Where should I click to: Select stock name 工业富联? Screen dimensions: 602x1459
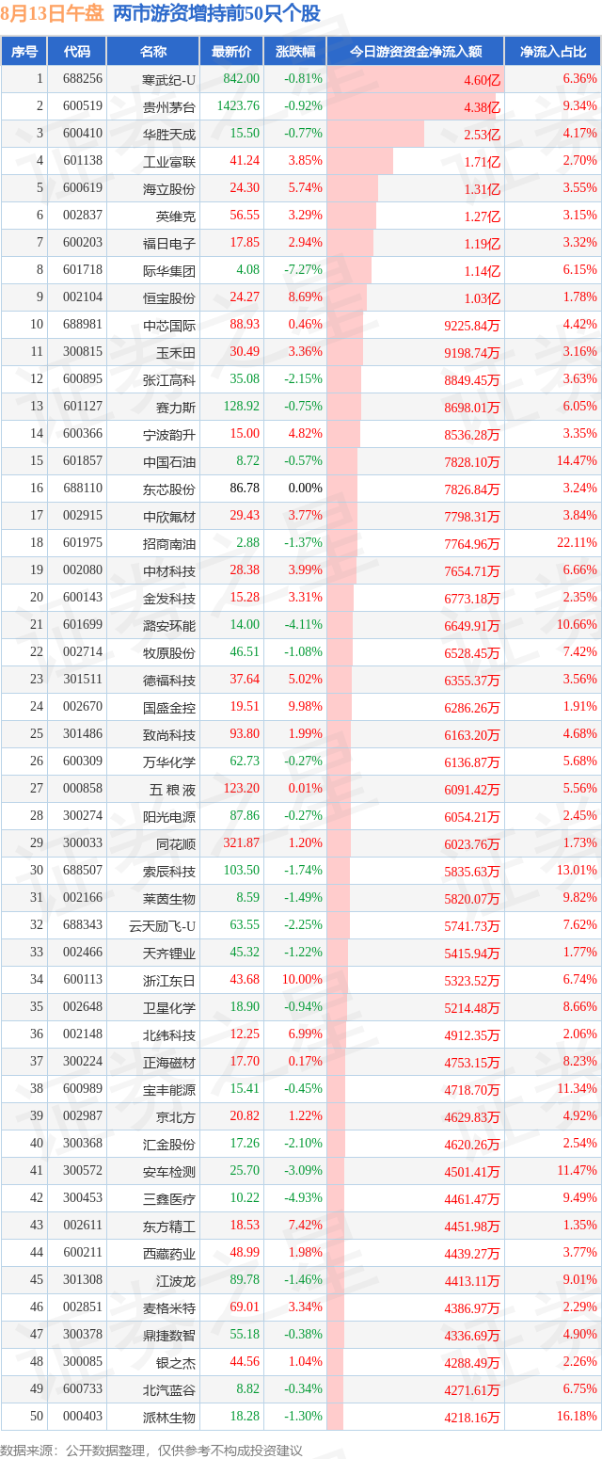(x=169, y=161)
